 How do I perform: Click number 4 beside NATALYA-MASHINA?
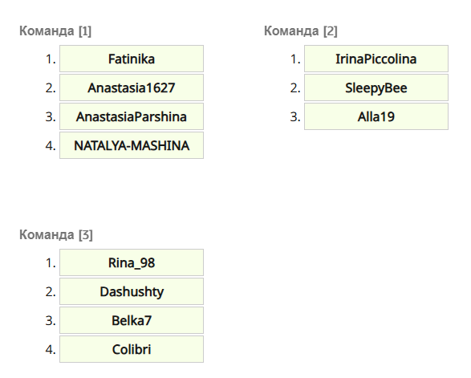pos(51,145)
